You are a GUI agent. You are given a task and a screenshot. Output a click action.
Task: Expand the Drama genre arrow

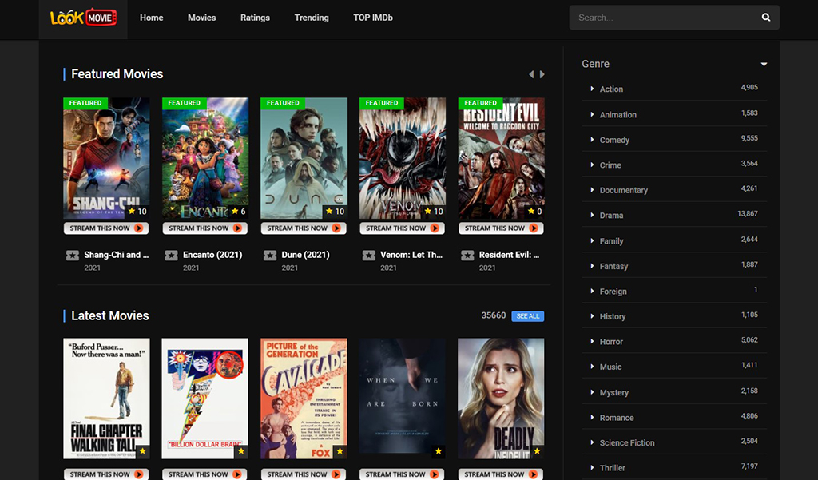coord(592,215)
